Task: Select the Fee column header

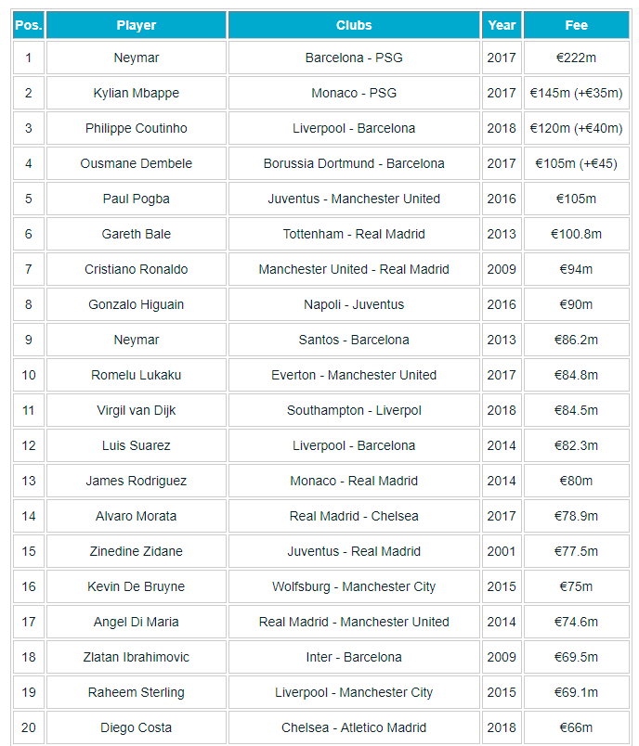Action: click(576, 25)
